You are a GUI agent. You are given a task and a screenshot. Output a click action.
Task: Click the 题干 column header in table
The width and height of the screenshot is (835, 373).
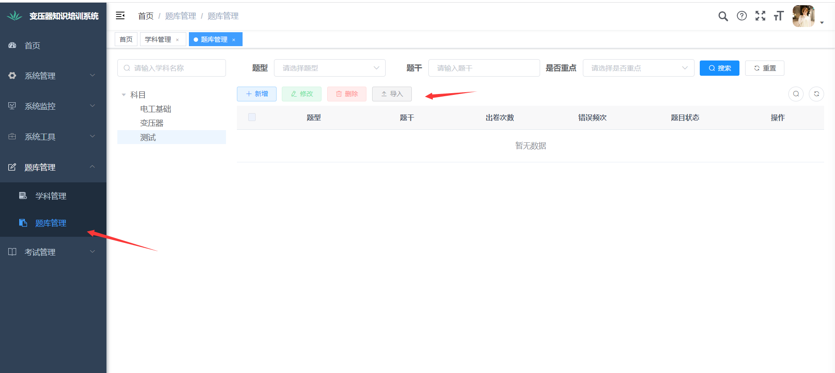pyautogui.click(x=407, y=118)
